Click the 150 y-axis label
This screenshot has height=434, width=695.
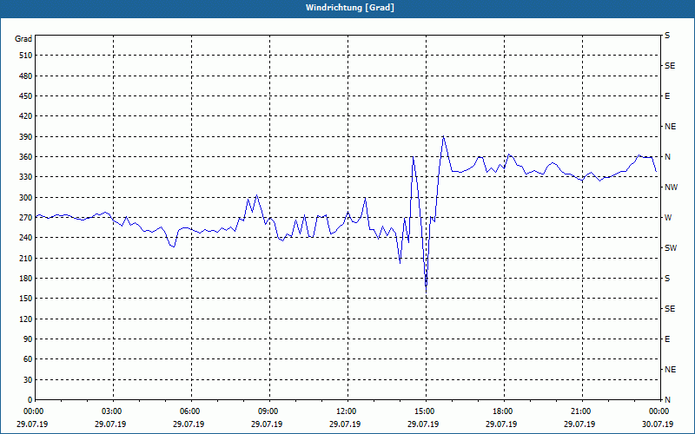coord(25,299)
